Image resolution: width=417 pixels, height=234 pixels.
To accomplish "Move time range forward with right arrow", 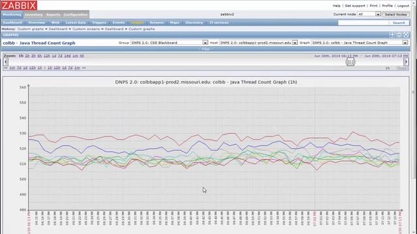I will (x=406, y=62).
